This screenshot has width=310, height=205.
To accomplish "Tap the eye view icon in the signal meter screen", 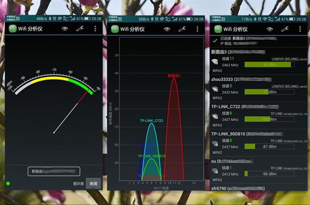I will (x=65, y=29).
